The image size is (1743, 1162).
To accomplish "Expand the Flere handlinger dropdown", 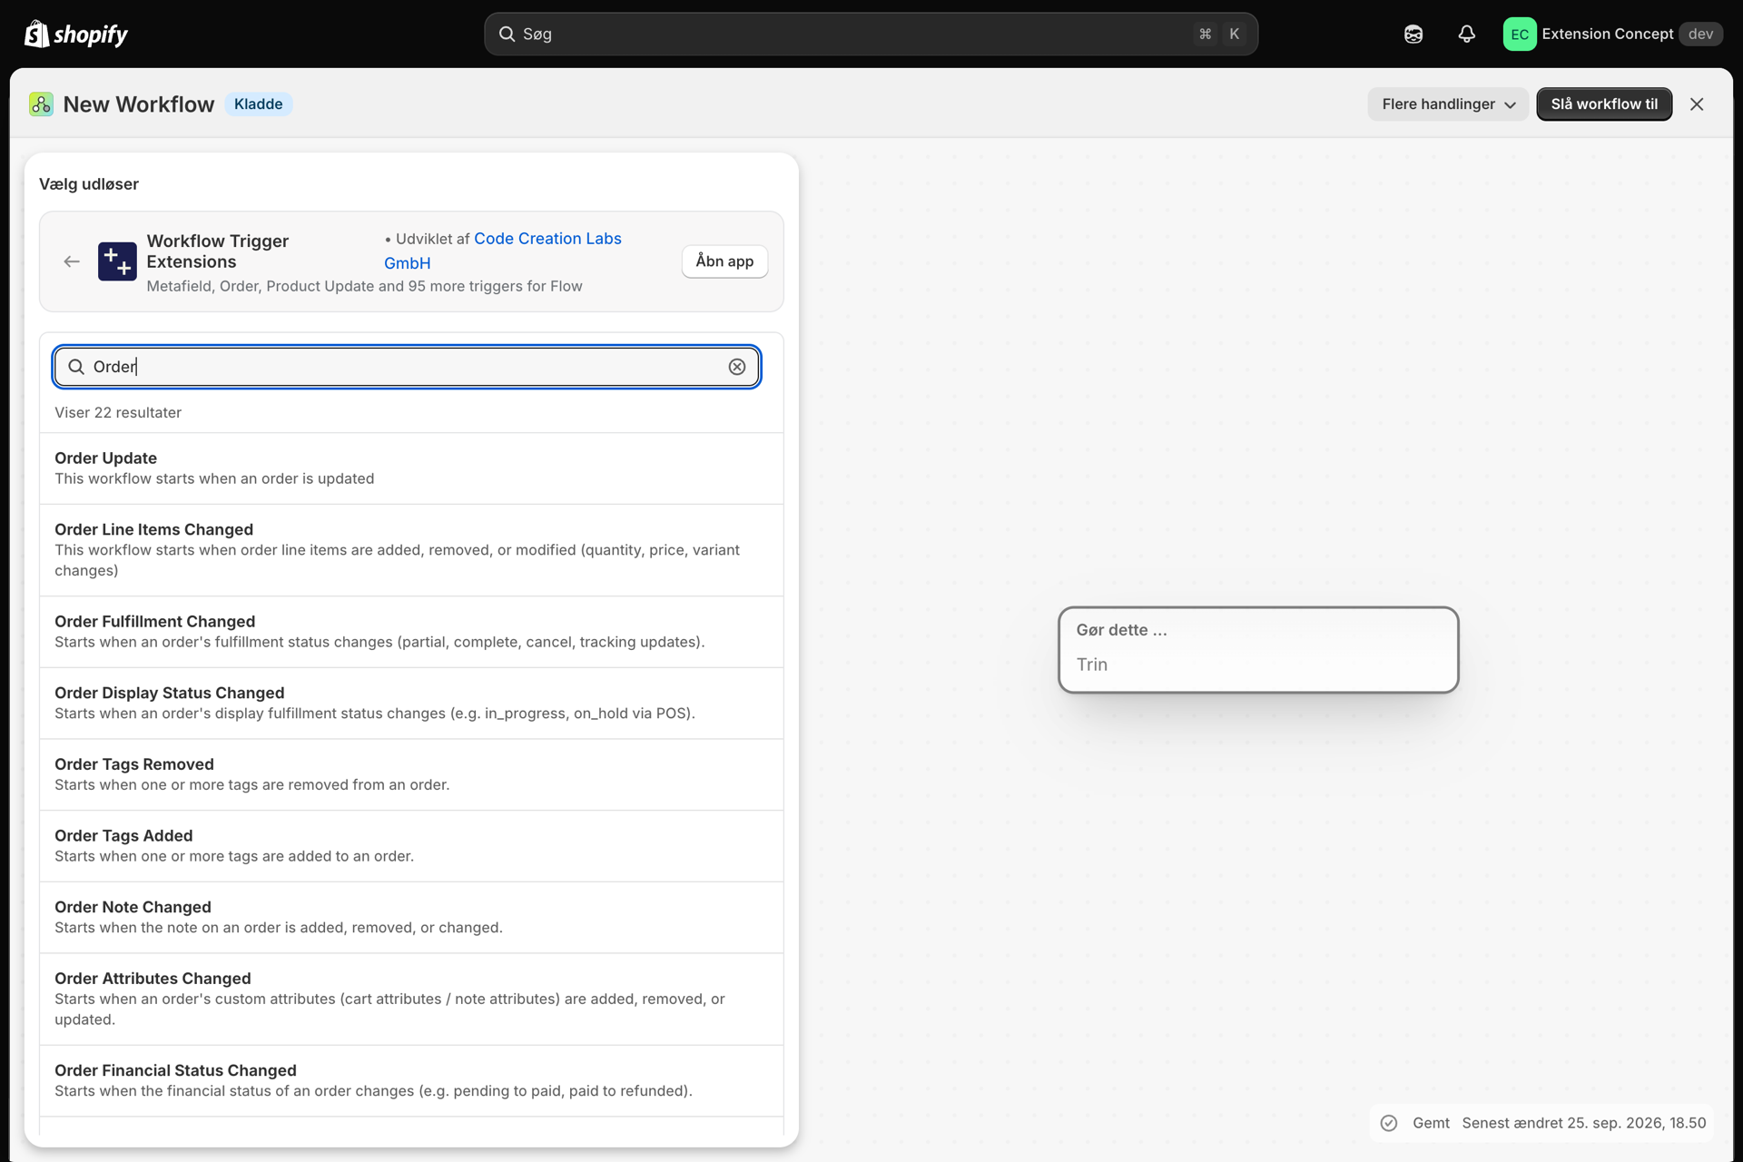I will pyautogui.click(x=1448, y=104).
